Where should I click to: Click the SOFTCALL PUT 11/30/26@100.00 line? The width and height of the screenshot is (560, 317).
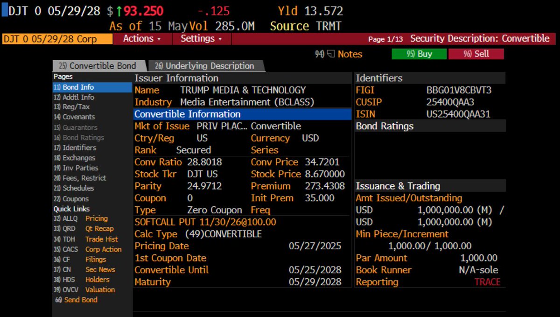coord(205,222)
